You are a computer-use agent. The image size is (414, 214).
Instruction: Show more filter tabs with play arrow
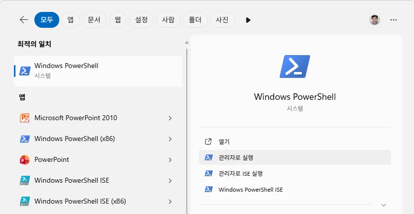(x=248, y=20)
